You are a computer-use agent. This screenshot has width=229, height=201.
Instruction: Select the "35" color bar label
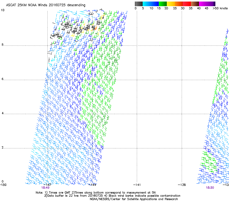point(191,8)
